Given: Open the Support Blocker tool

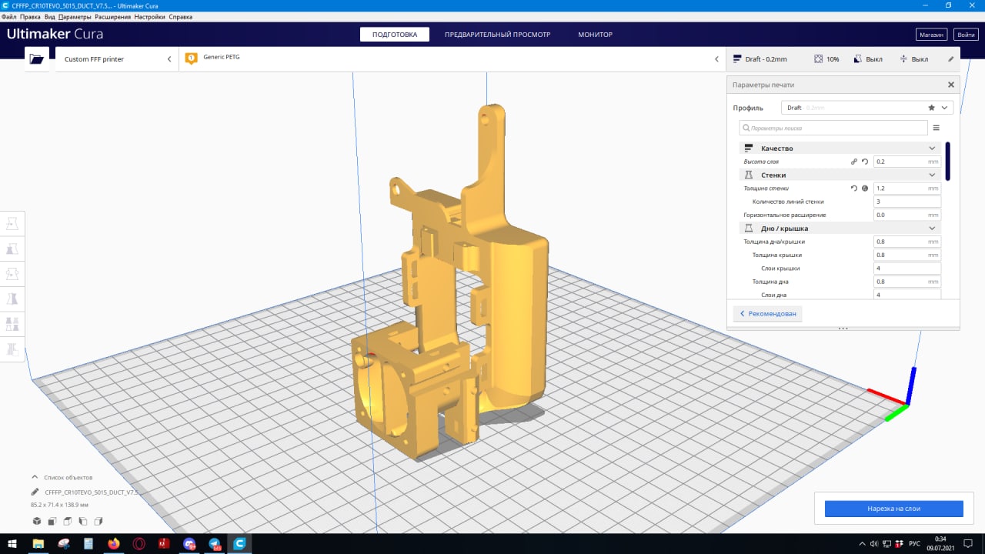Looking at the screenshot, I should [12, 349].
